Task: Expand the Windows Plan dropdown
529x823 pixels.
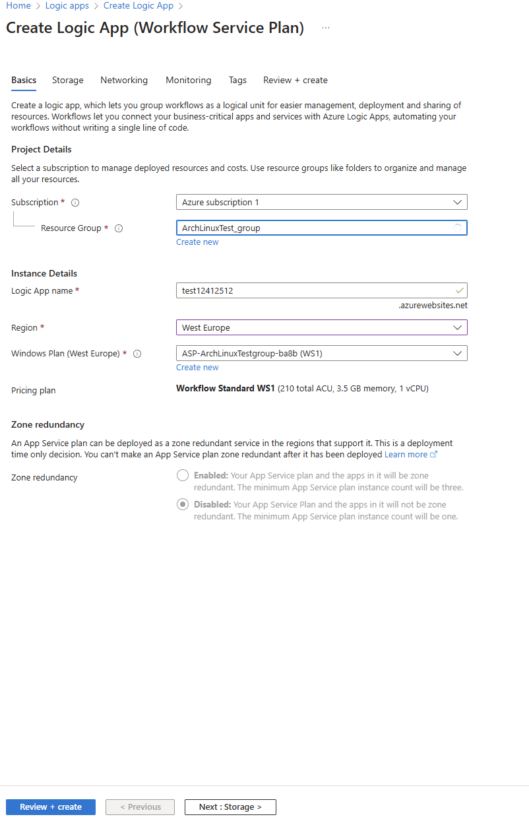Action: 321,353
